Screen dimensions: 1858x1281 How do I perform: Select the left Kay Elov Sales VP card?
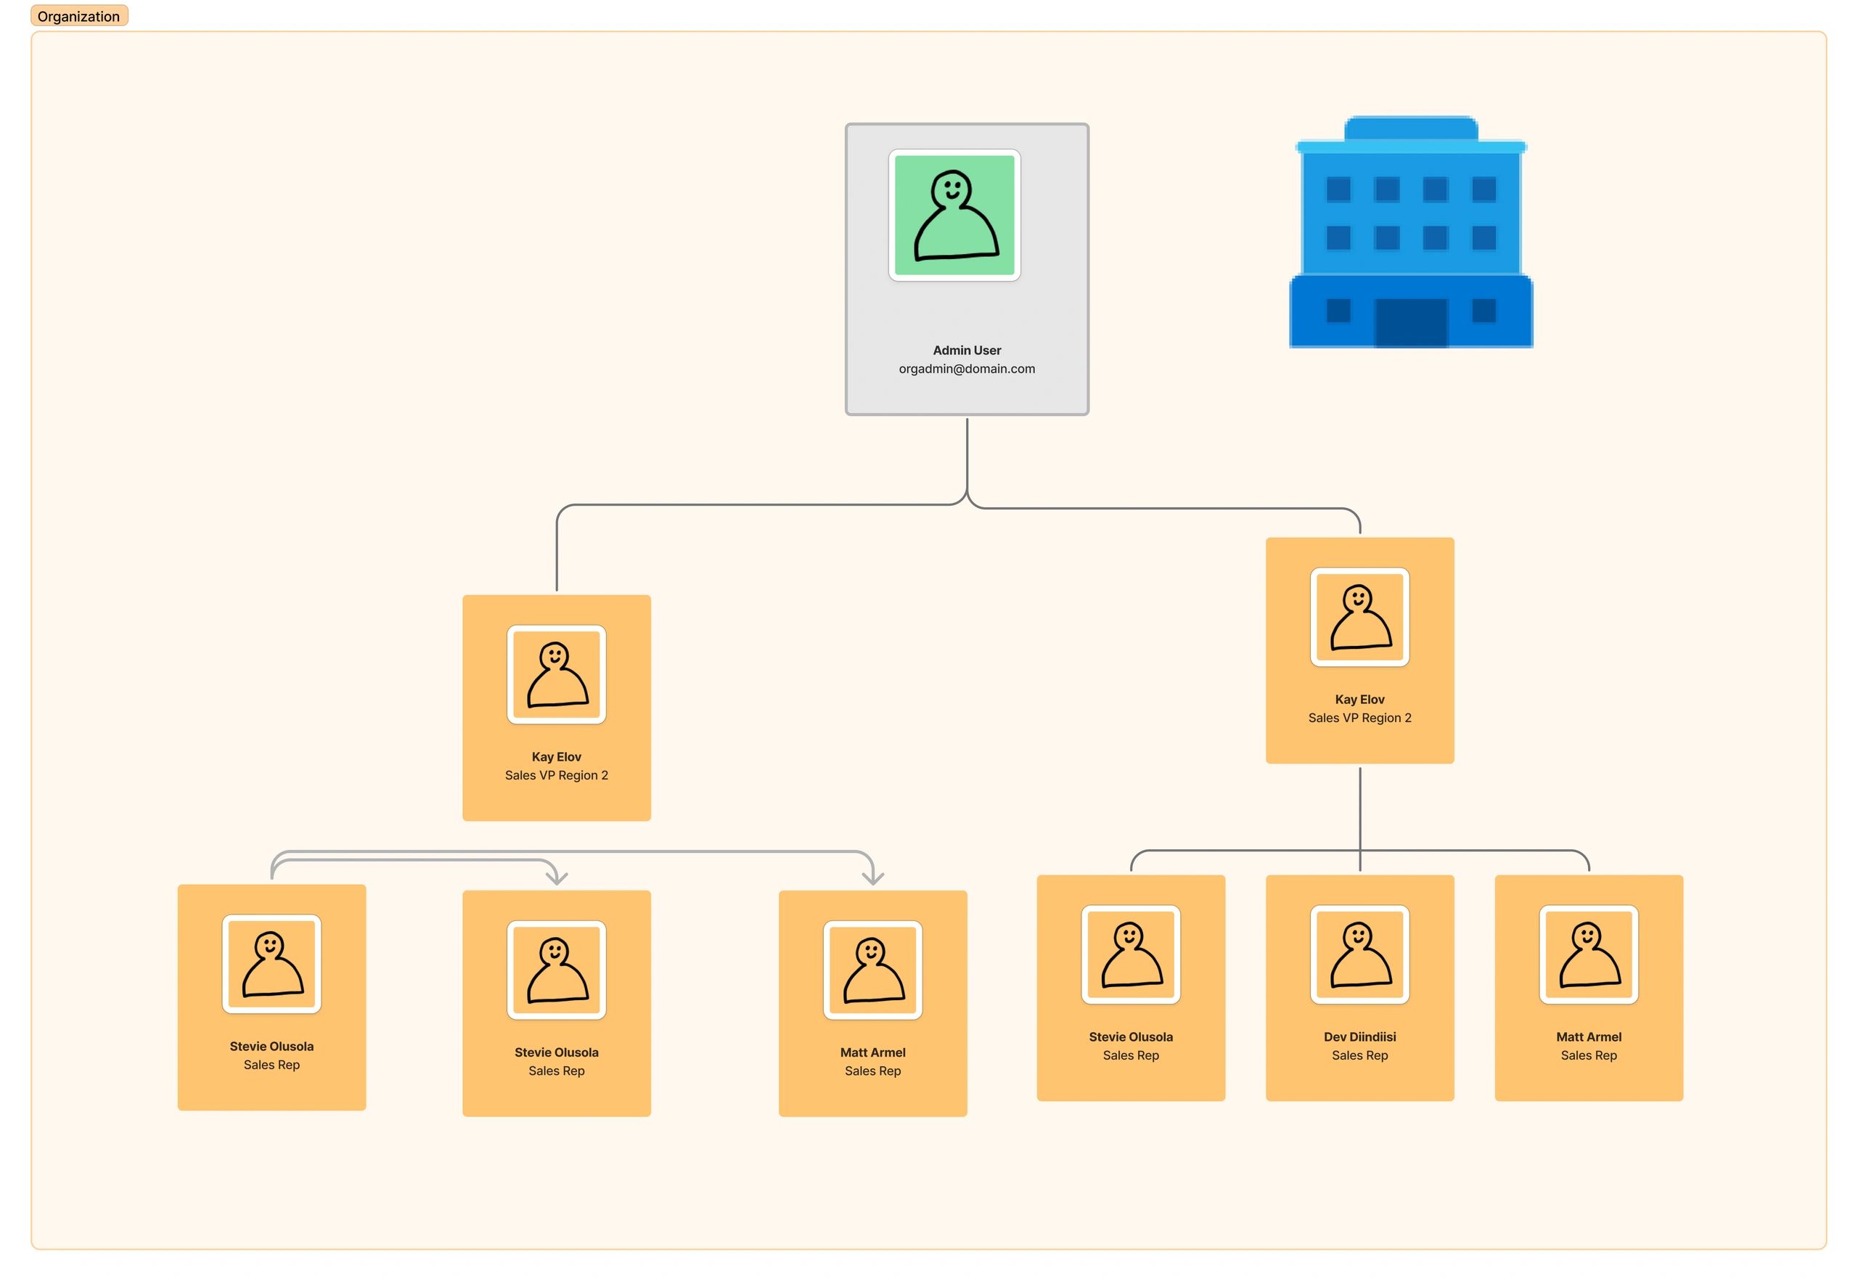(x=556, y=706)
